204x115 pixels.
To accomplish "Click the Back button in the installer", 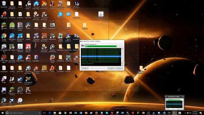I will 111,68.
